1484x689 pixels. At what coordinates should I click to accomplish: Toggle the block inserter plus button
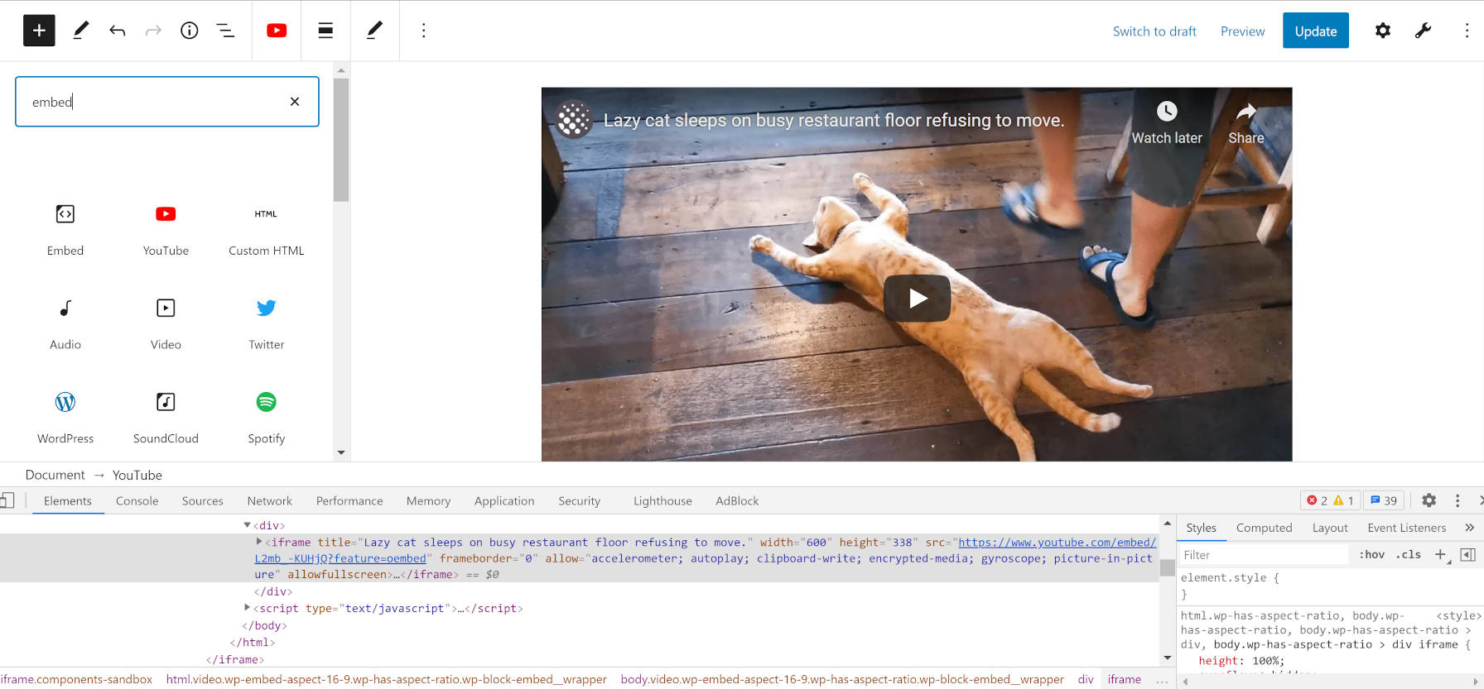(39, 31)
